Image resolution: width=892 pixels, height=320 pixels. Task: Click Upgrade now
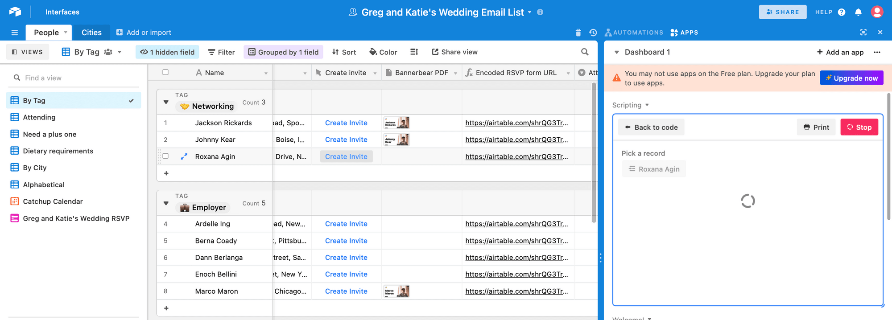(851, 78)
